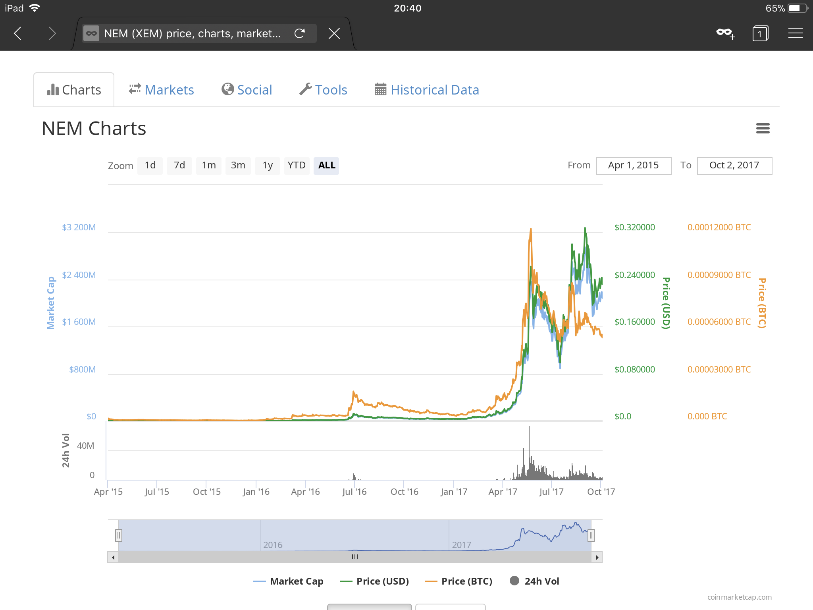Image resolution: width=813 pixels, height=610 pixels.
Task: Click the $0.320000 USD price axis label
Action: point(635,228)
